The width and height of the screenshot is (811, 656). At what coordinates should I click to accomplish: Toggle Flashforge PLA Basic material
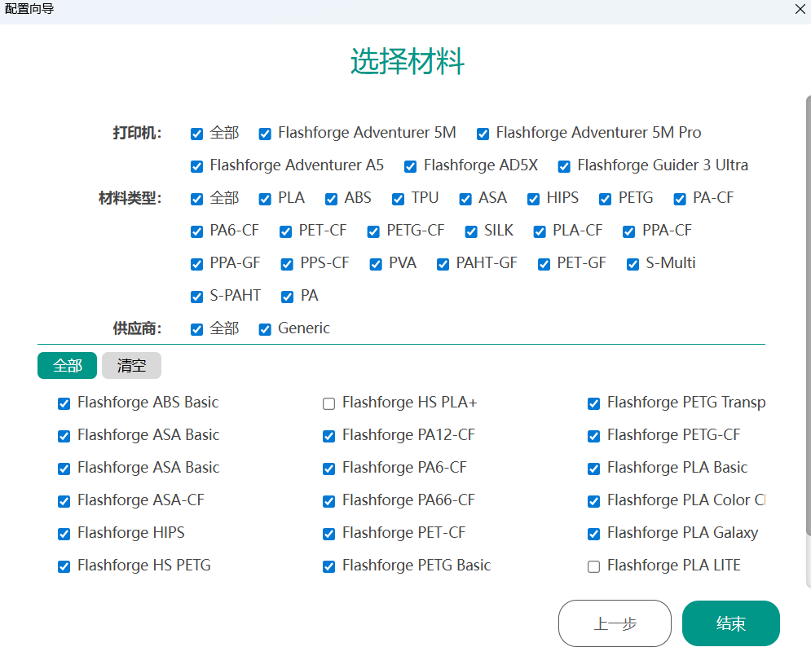point(593,469)
